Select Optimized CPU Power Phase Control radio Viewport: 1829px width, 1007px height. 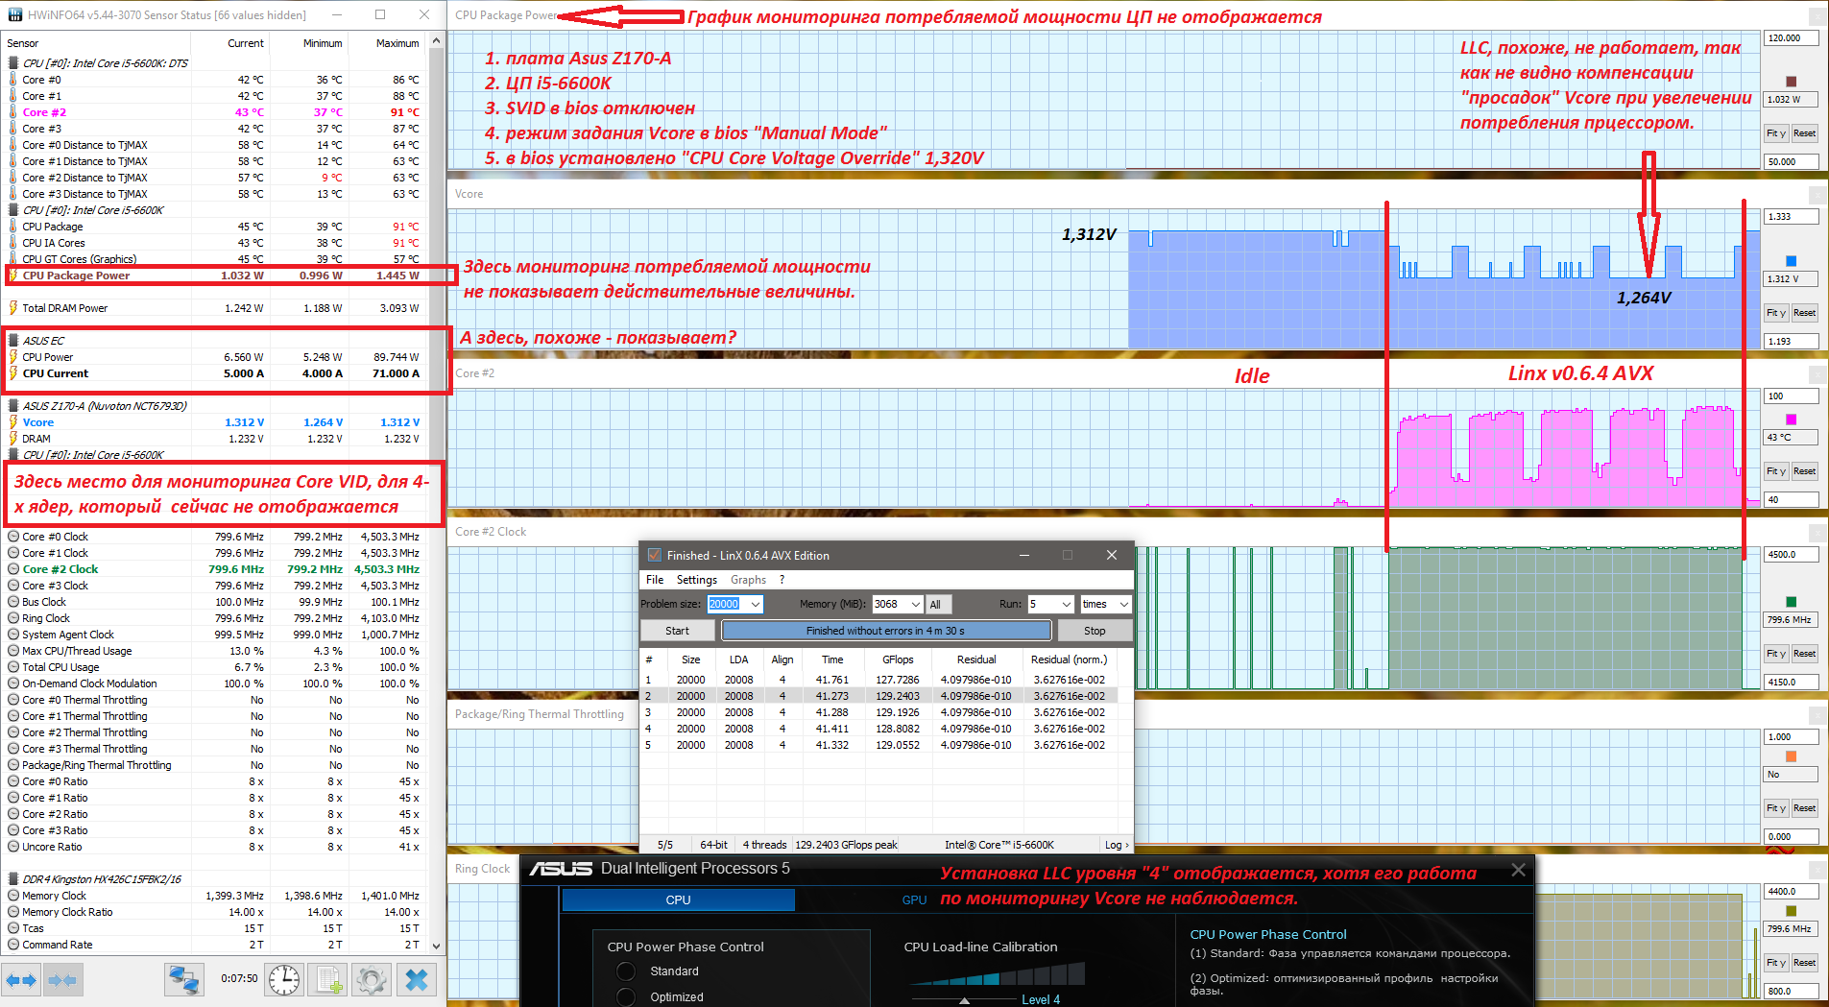click(626, 997)
